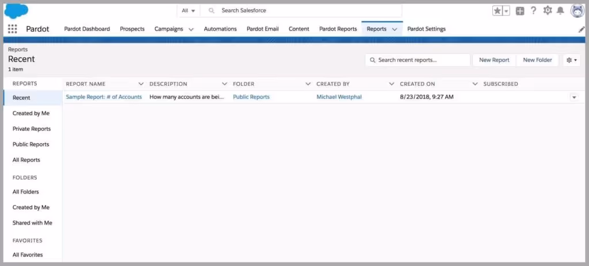Click the magnifier icon in Search Salesforce
This screenshot has height=266, width=589.
coord(212,10)
